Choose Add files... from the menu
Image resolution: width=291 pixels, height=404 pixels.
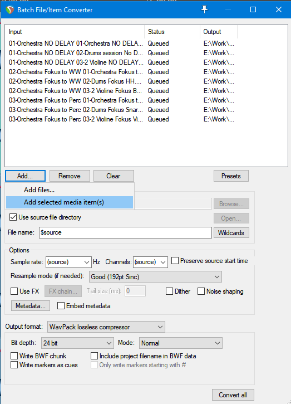(70, 190)
